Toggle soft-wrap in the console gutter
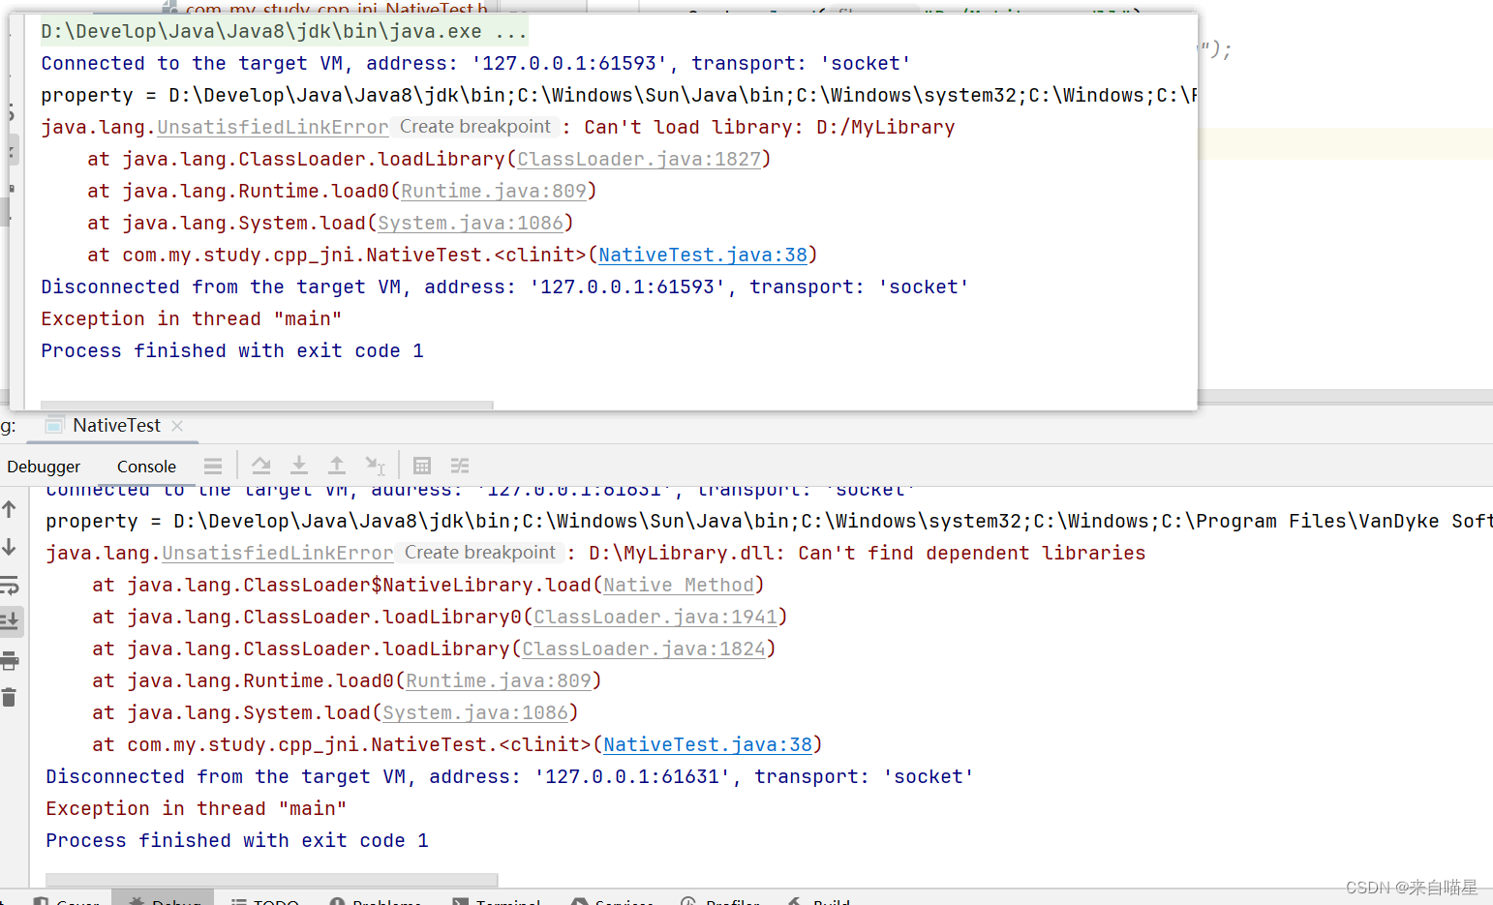1493x905 pixels. click(x=10, y=586)
